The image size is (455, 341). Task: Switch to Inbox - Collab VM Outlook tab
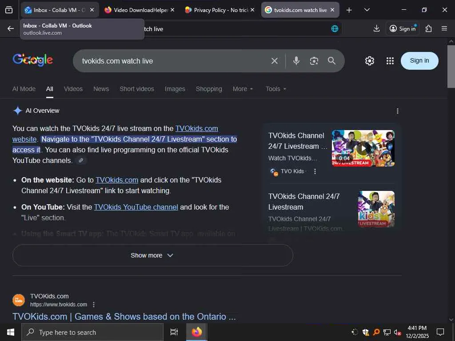(x=60, y=10)
